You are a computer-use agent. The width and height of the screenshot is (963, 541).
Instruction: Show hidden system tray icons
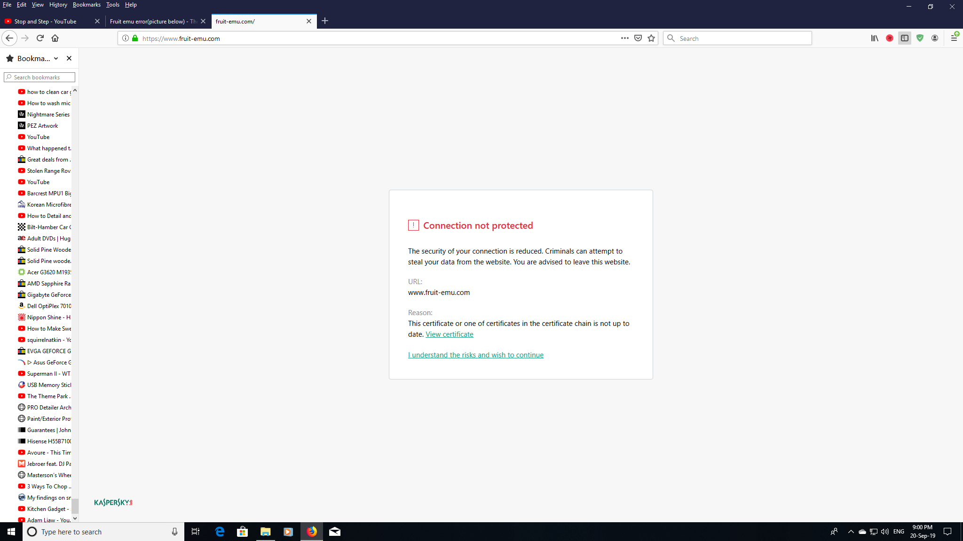point(851,532)
